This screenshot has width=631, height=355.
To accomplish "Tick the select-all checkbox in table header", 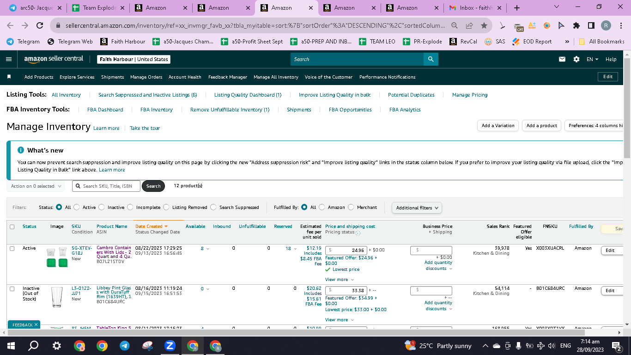I will pyautogui.click(x=12, y=226).
